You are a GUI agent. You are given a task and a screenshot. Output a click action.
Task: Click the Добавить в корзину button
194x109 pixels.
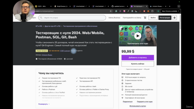point(138,58)
